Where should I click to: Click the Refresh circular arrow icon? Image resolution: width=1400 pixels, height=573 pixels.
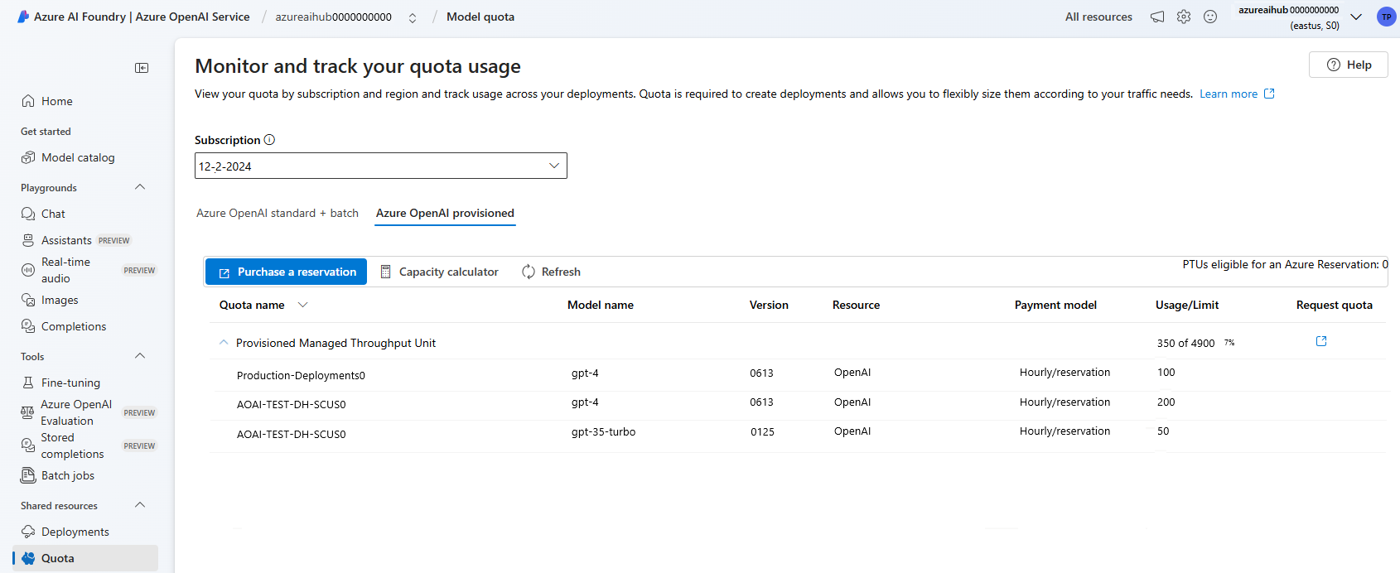pos(529,272)
